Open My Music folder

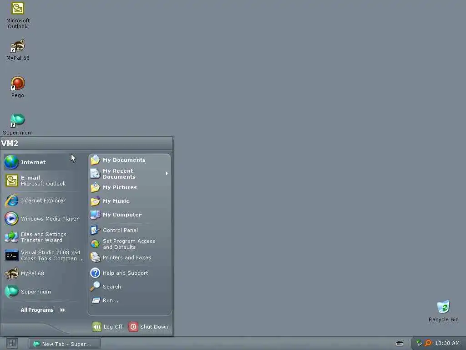point(130,201)
